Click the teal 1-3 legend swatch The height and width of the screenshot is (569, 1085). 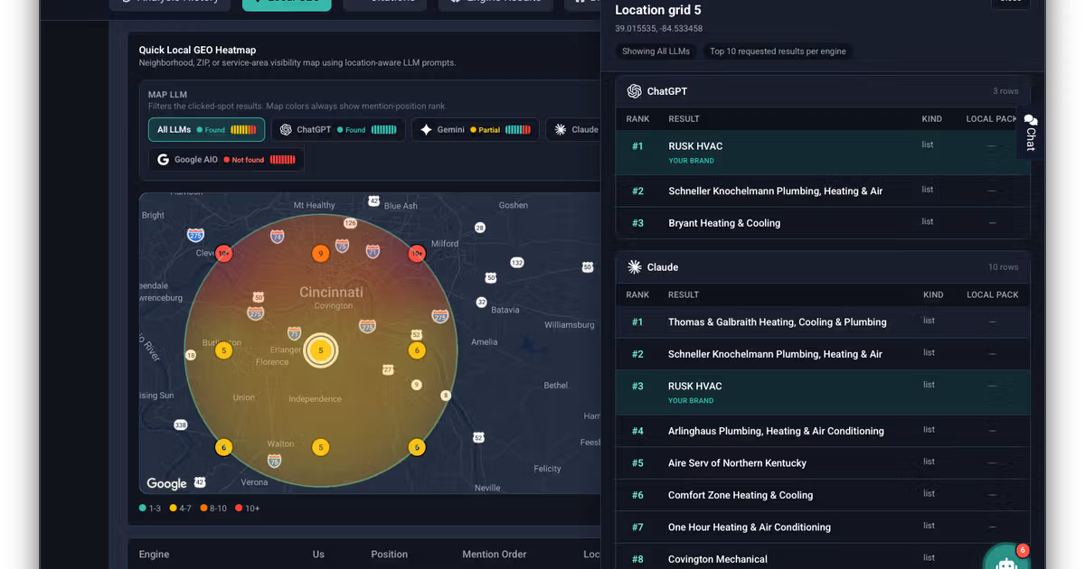pyautogui.click(x=143, y=508)
